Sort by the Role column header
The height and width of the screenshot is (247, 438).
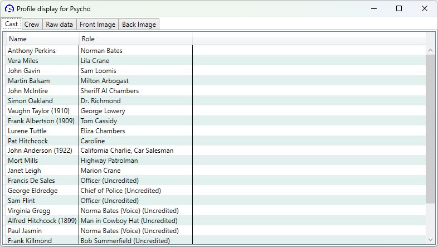tap(136, 39)
